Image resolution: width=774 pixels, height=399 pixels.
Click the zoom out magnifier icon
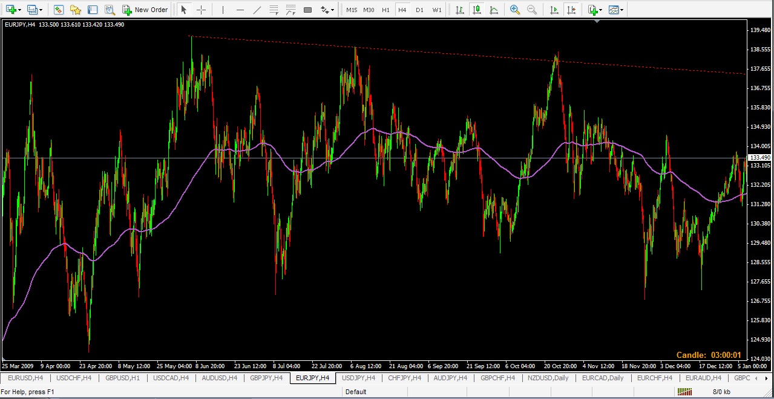(x=532, y=10)
